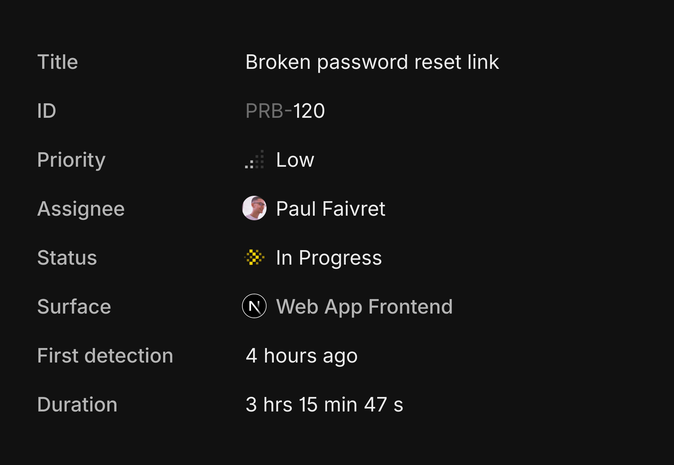Click the Low priority signal bars icon

tap(255, 160)
